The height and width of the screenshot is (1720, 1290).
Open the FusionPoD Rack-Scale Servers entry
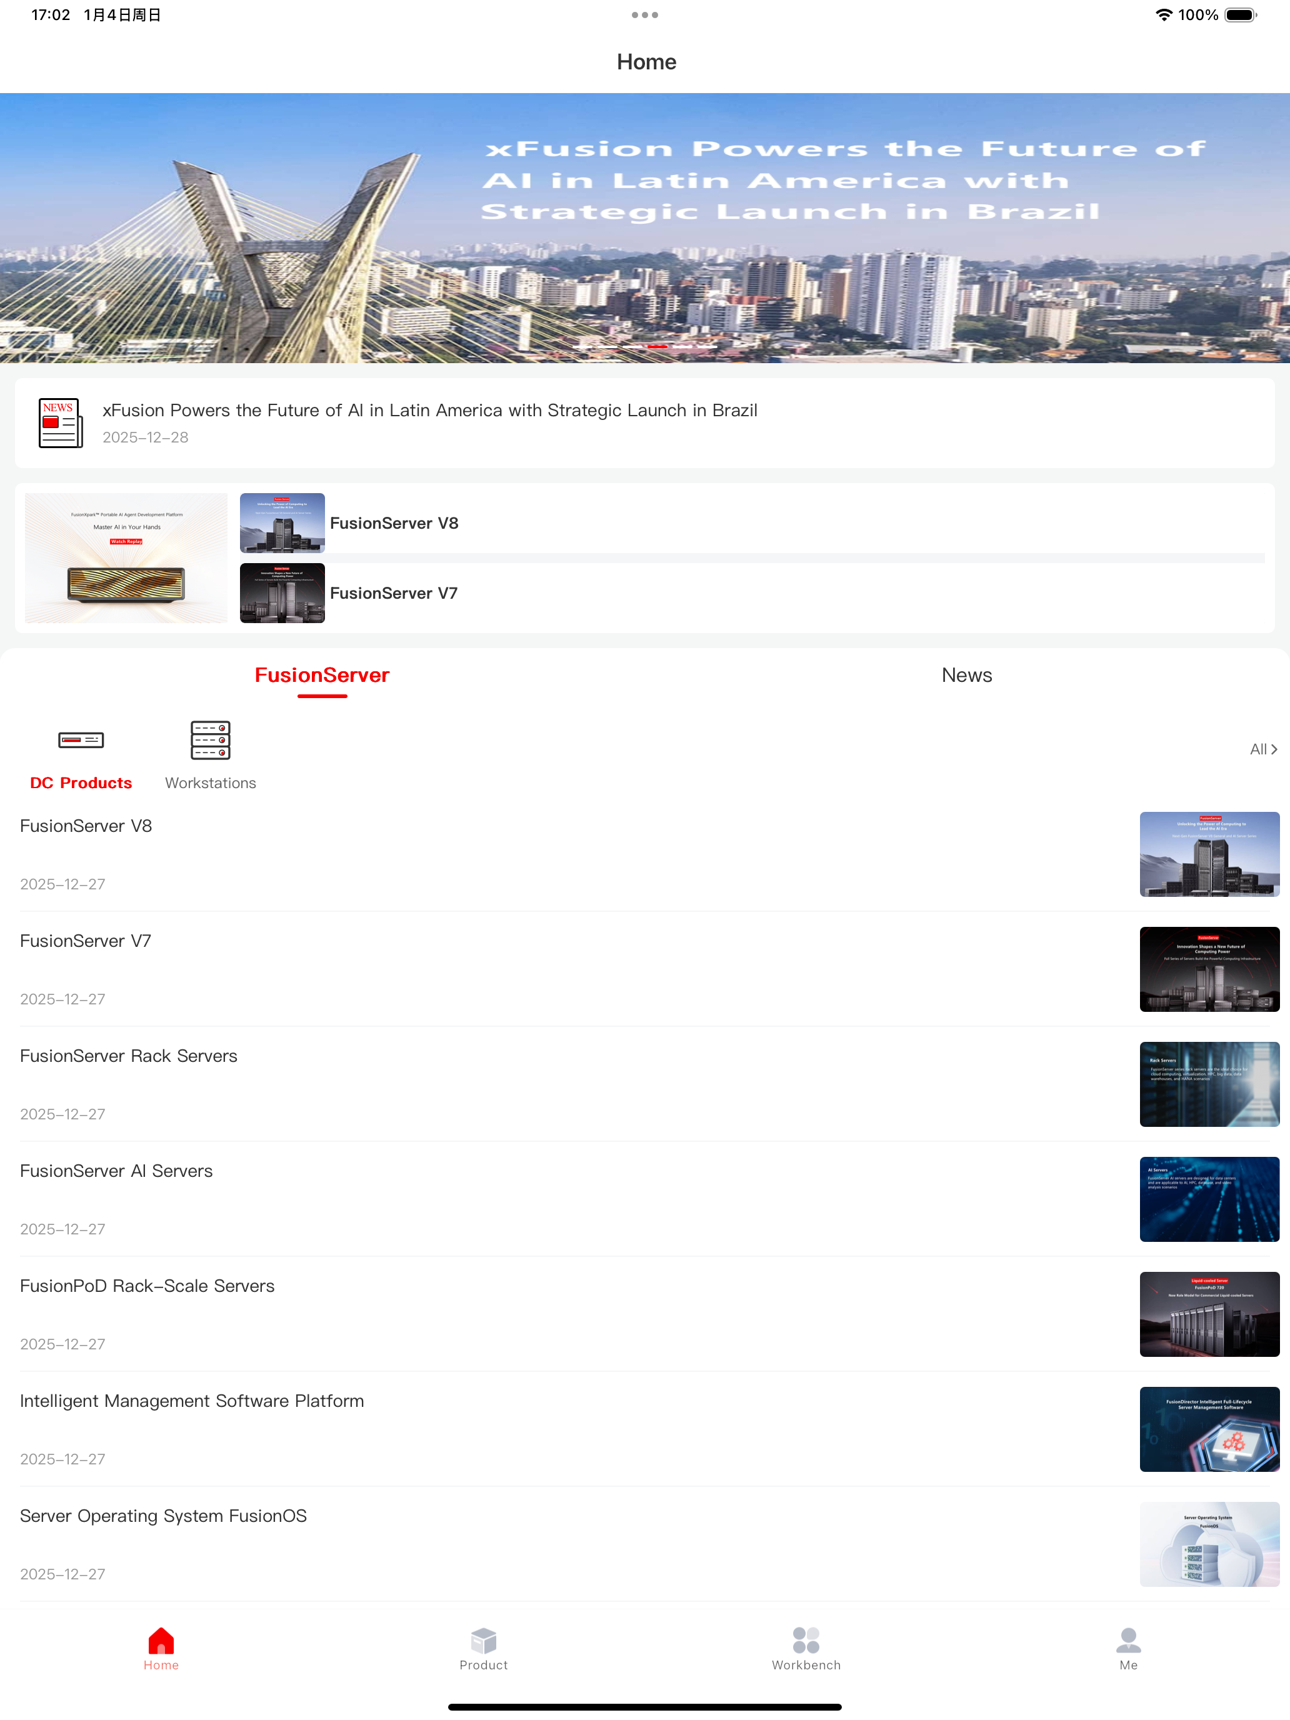[x=644, y=1314]
